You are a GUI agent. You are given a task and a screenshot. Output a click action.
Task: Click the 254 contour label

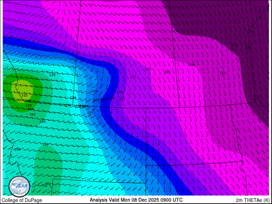click(x=251, y=32)
